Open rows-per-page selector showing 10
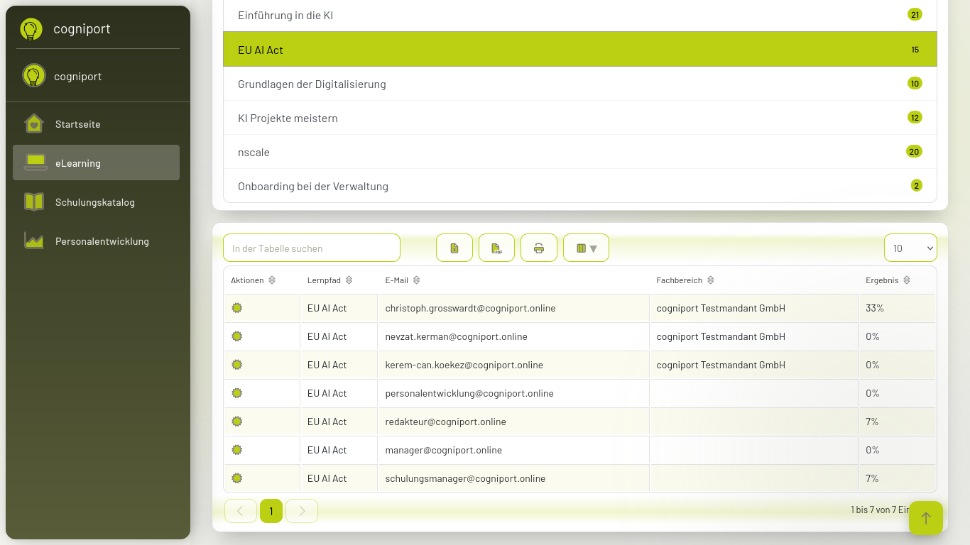Screen dimensions: 970x545 910,248
